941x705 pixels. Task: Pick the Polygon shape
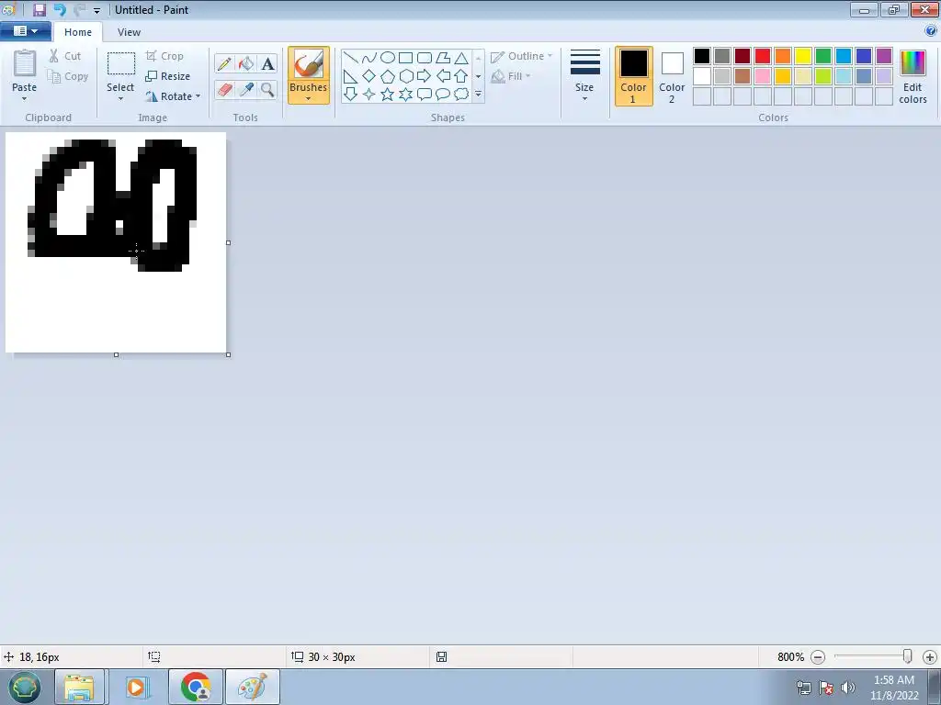443,58
